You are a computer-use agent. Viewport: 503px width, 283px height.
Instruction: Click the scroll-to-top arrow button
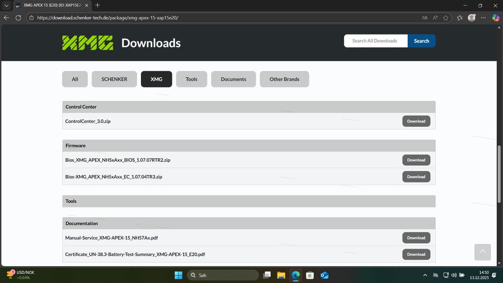pyautogui.click(x=483, y=252)
